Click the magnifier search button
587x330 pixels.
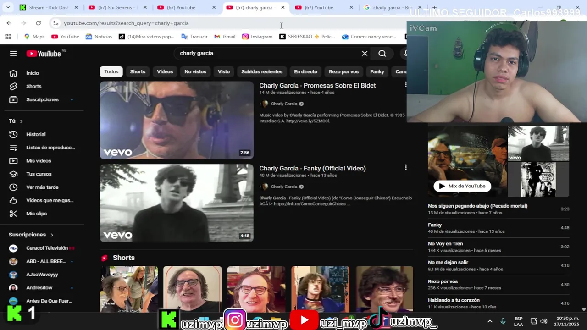[x=382, y=54]
